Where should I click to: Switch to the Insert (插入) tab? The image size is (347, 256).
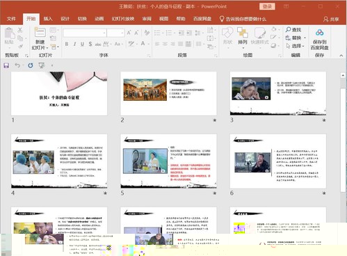click(x=48, y=19)
